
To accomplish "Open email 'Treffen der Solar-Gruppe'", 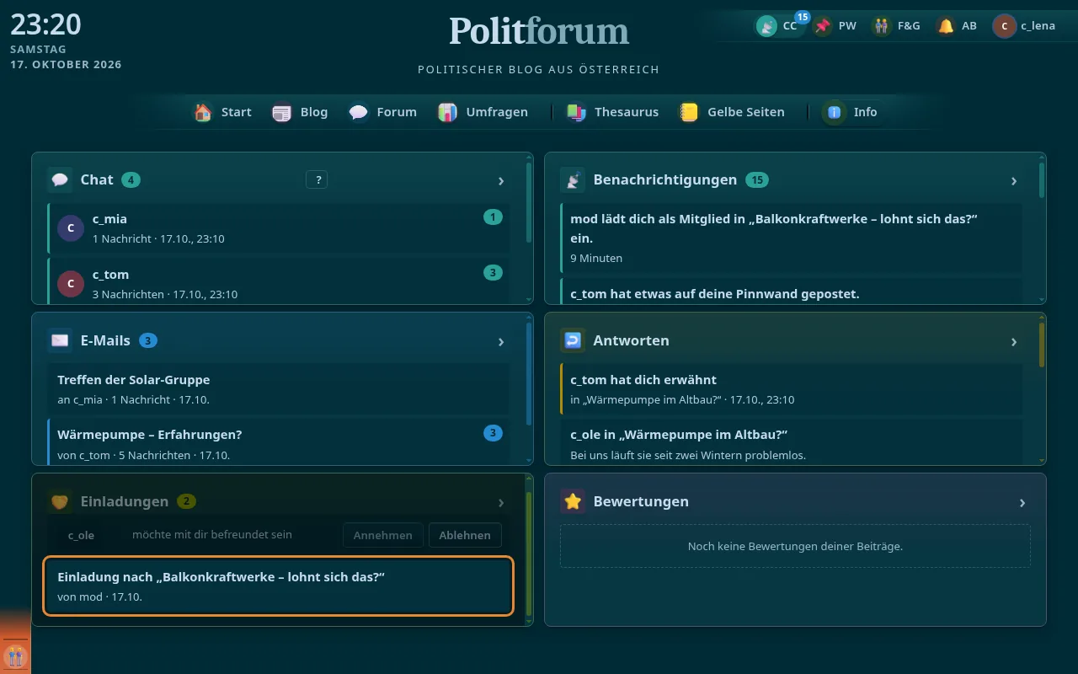I will tap(279, 389).
